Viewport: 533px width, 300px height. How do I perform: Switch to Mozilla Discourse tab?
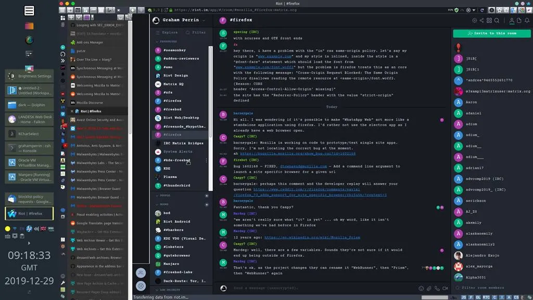(98, 103)
